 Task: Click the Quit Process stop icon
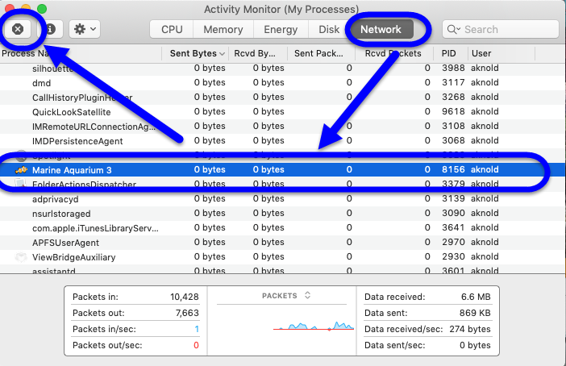pos(18,29)
